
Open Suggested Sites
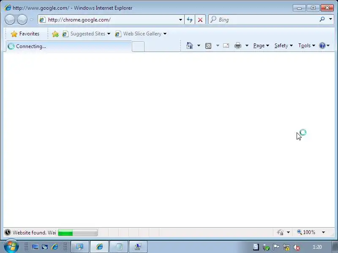point(86,34)
